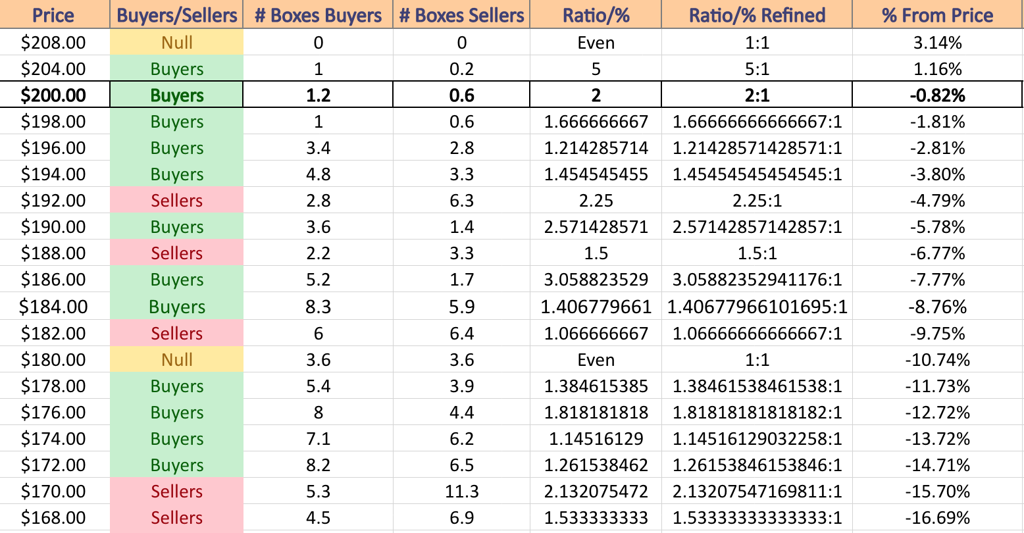Screen dimensions: 1024x533
Task: Select the Sellers cell in $192.00 row
Action: [177, 201]
